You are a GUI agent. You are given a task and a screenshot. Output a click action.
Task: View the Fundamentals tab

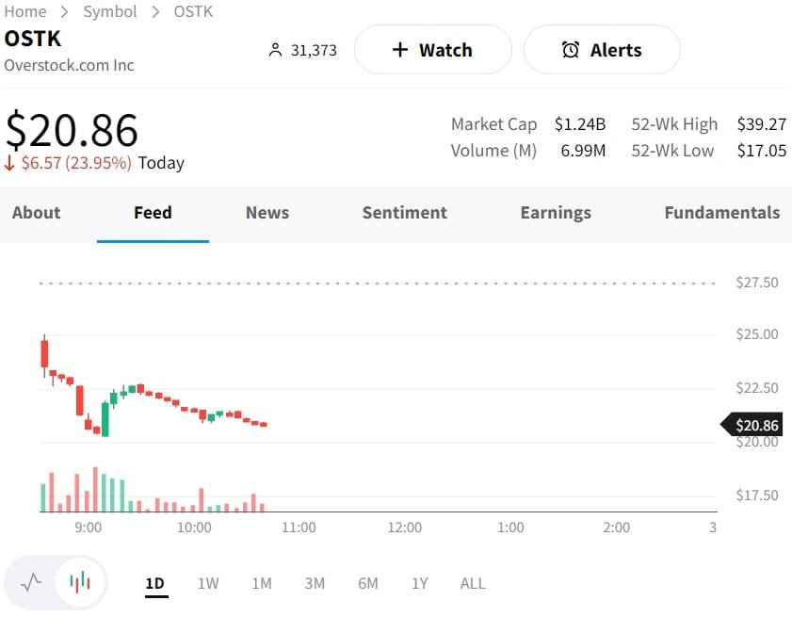(x=721, y=213)
